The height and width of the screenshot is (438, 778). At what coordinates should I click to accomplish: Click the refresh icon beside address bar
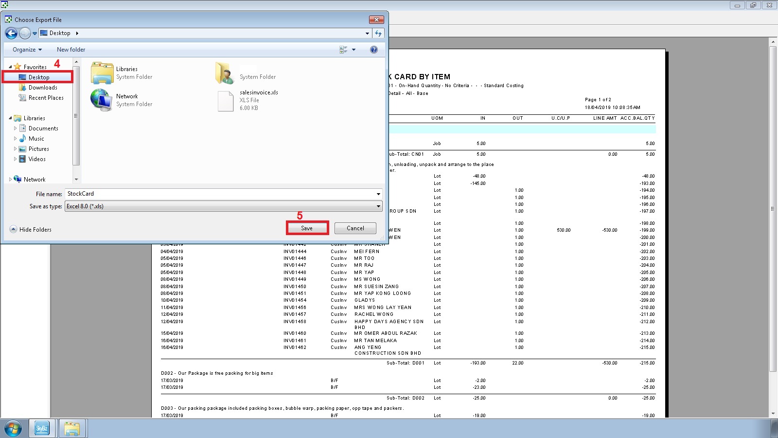coord(378,33)
